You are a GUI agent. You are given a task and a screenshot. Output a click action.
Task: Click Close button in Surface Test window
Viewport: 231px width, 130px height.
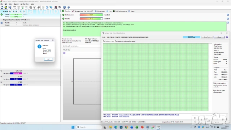(219, 37)
